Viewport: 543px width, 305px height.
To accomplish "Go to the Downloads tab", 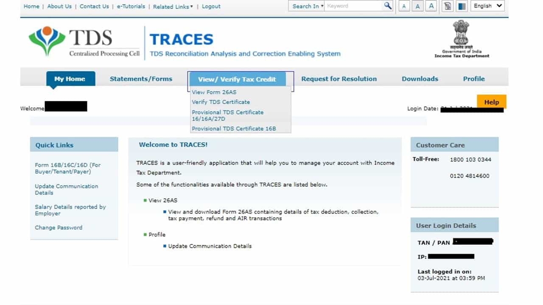I will [x=420, y=79].
